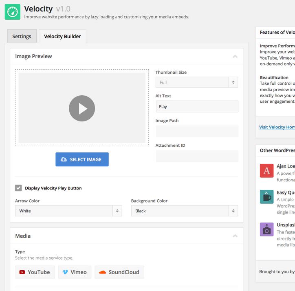Viewport: 295px width, 291px height.
Task: Click the Image Path field
Action: (197, 131)
